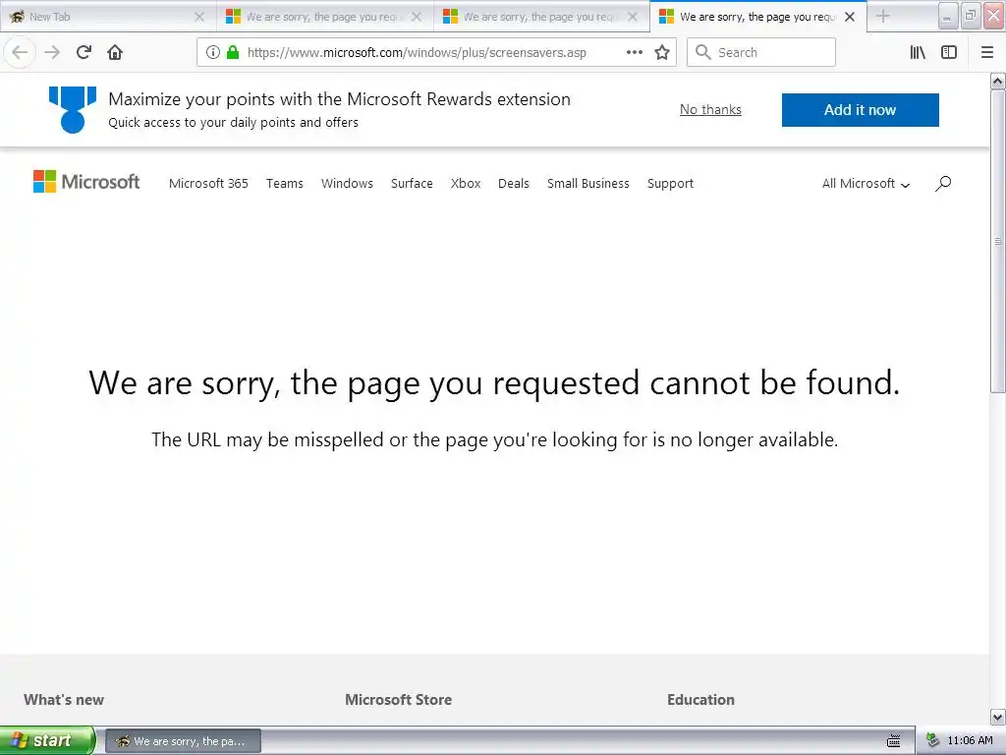The height and width of the screenshot is (755, 1006).
Task: Click the page scrollbar down arrow
Action: tap(997, 717)
